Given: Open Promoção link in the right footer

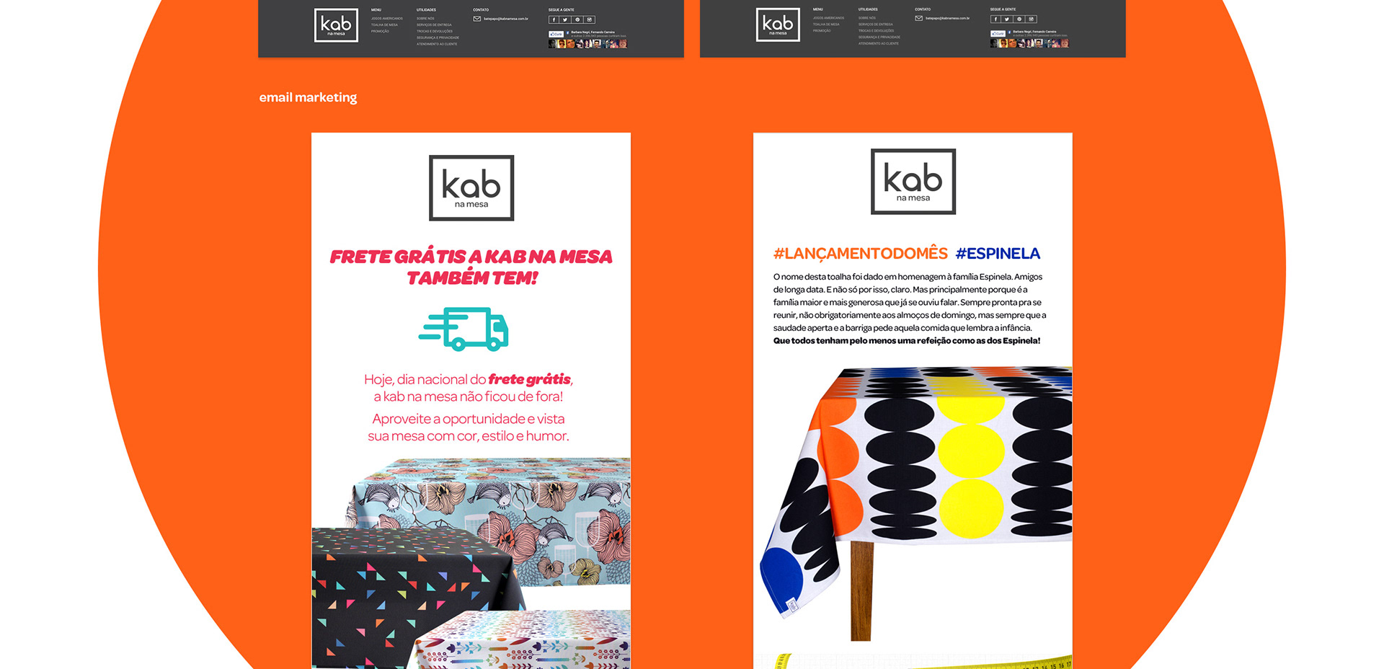Looking at the screenshot, I should point(822,31).
